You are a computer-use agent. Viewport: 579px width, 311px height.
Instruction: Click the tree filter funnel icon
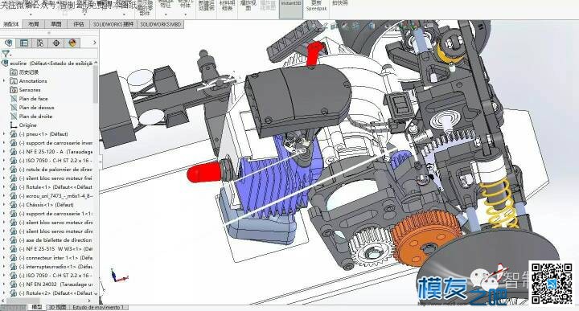pyautogui.click(x=5, y=54)
